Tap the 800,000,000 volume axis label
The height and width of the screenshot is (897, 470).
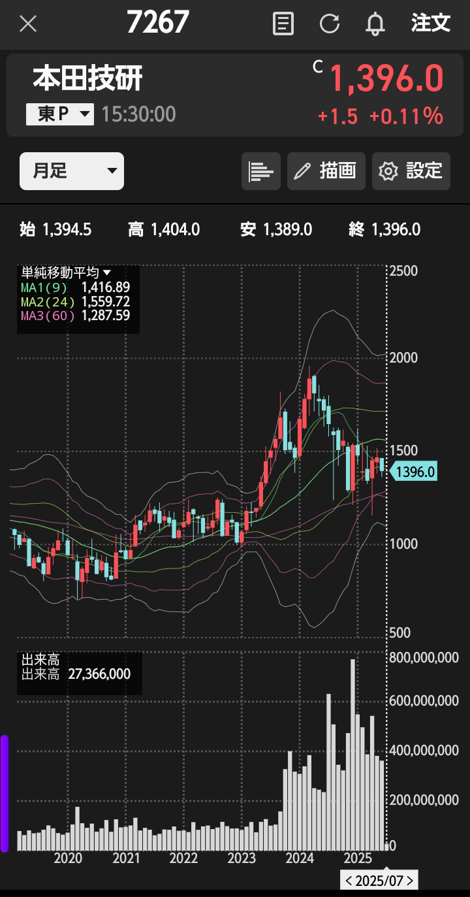pyautogui.click(x=424, y=658)
